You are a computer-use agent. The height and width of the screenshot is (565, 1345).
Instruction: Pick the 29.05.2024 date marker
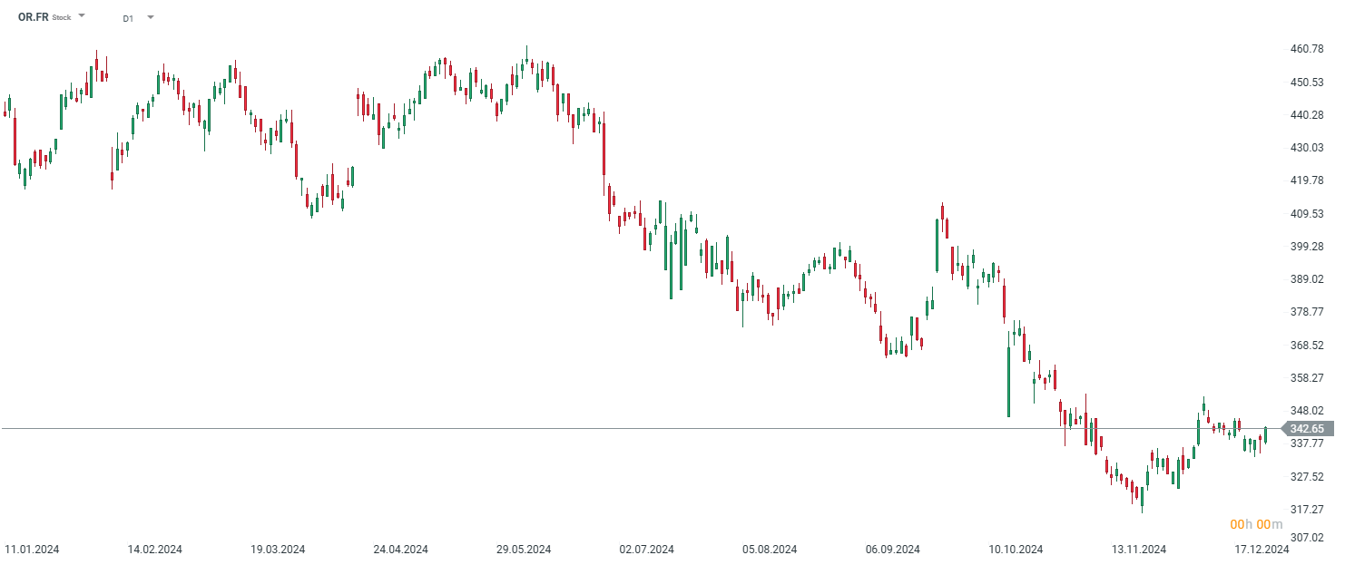524,550
